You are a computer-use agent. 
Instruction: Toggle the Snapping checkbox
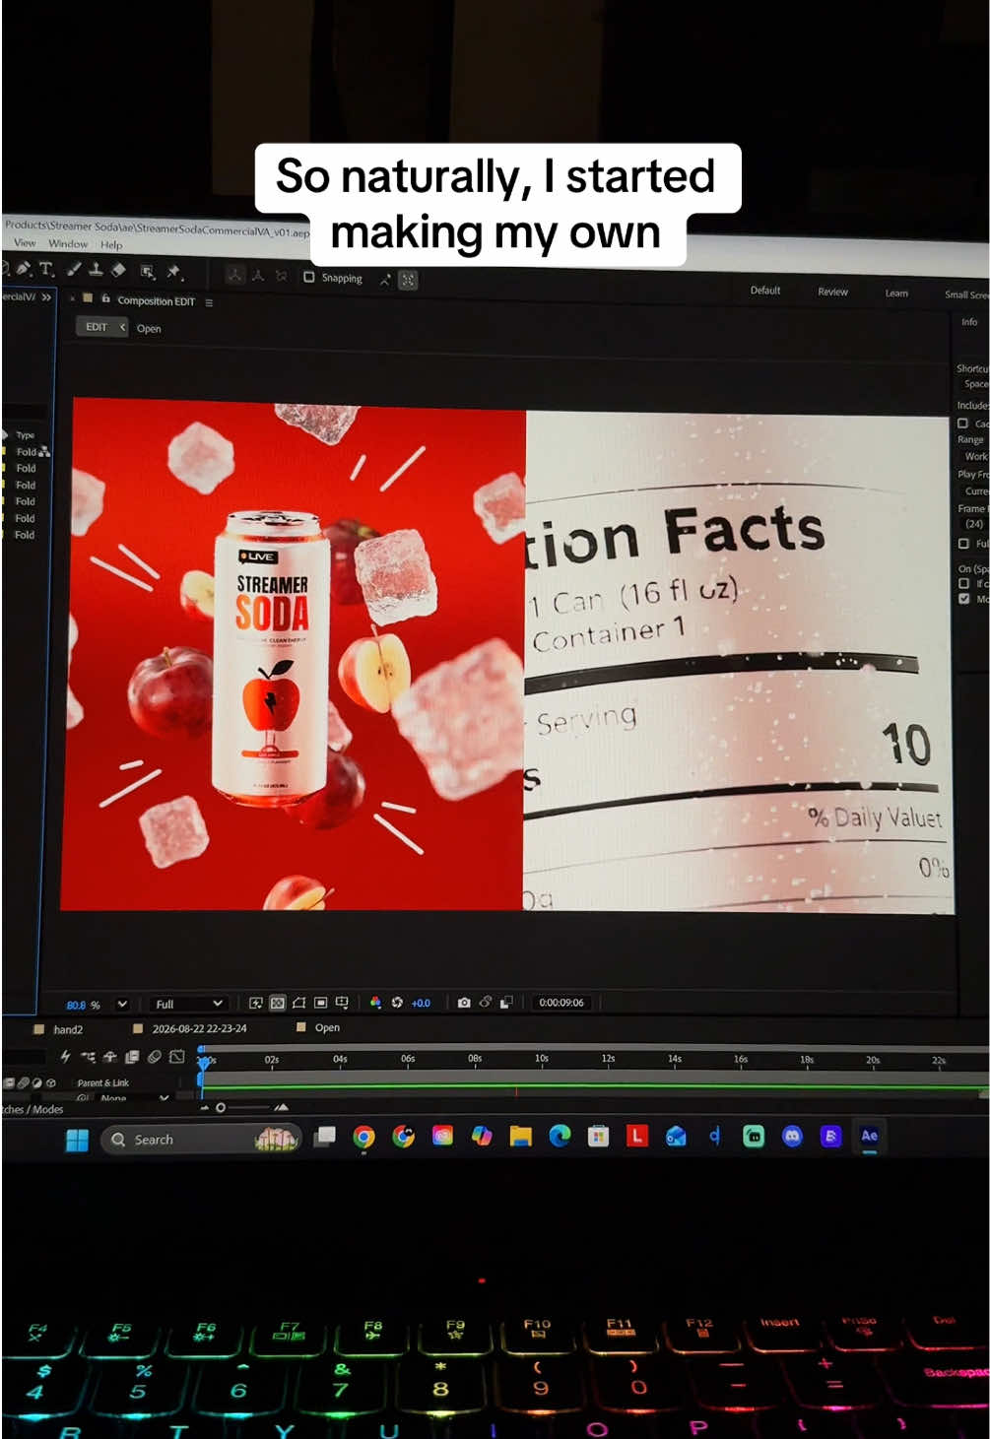(x=309, y=277)
